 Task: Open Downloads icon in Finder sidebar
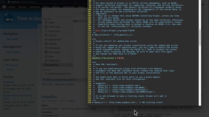pos(46,52)
